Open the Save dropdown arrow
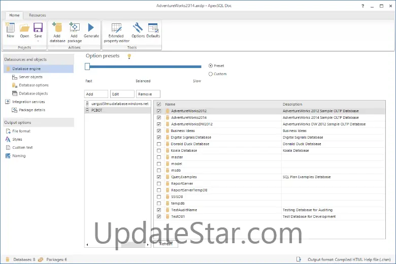396x264 pixels. point(38,41)
